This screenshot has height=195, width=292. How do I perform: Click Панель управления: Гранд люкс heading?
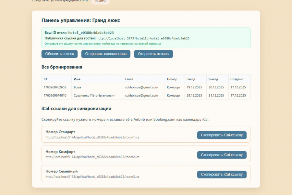point(81,20)
